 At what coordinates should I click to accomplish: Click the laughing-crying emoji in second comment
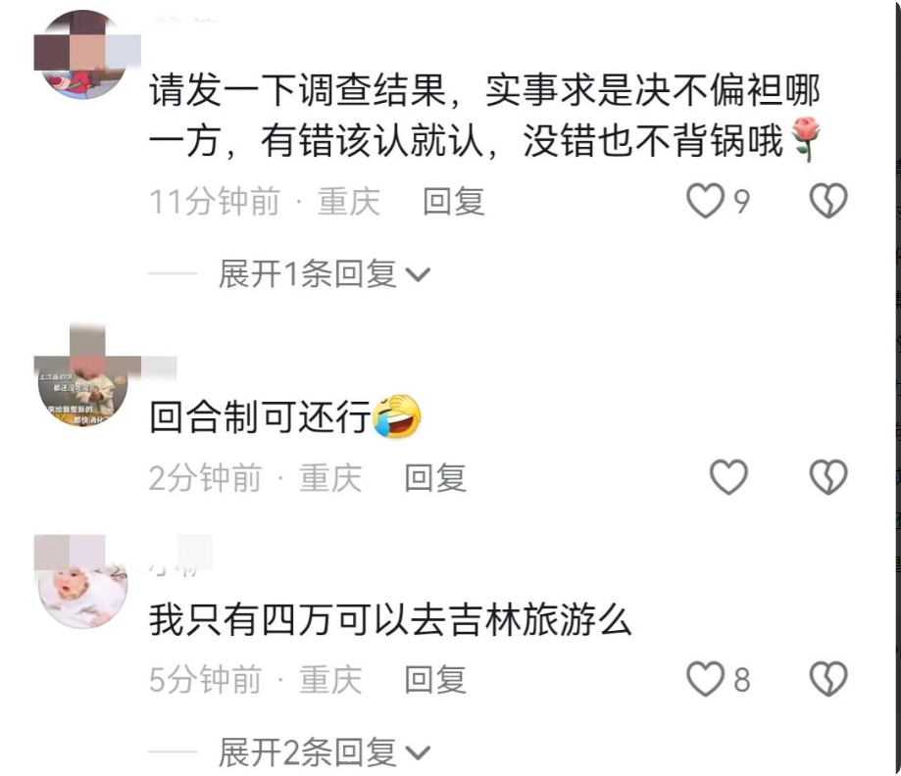tap(397, 416)
